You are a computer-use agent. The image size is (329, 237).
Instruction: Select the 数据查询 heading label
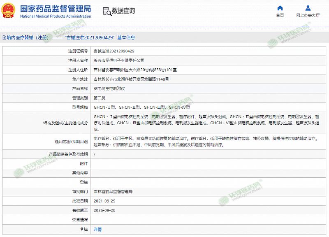123,11
